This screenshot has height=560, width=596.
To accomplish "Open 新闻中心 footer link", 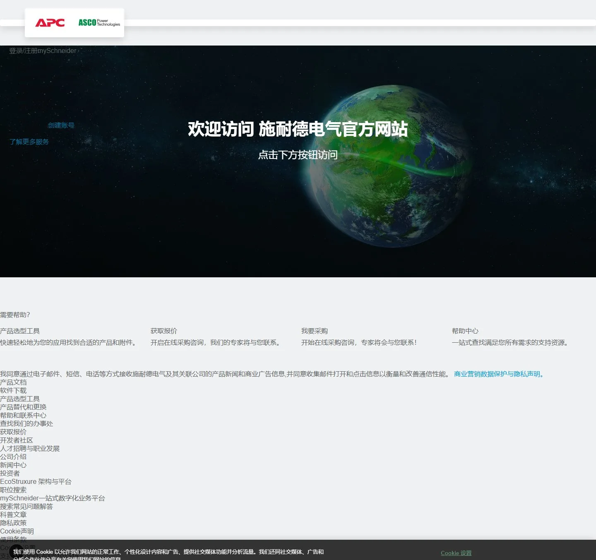I will coord(13,465).
